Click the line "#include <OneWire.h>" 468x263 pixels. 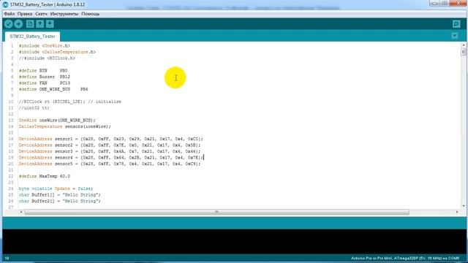click(x=44, y=45)
